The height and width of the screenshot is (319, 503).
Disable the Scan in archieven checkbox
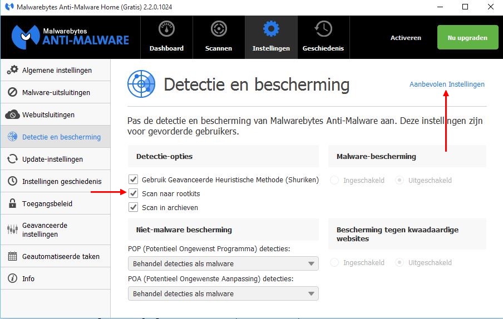133,207
